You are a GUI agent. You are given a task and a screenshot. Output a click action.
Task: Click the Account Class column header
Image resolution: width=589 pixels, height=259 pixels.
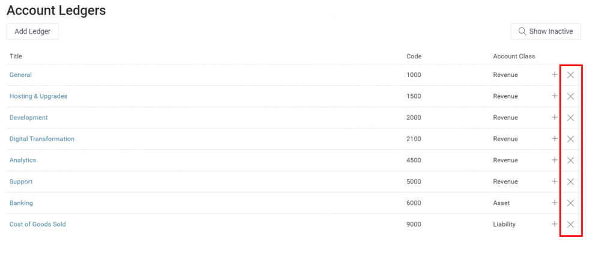tap(514, 56)
